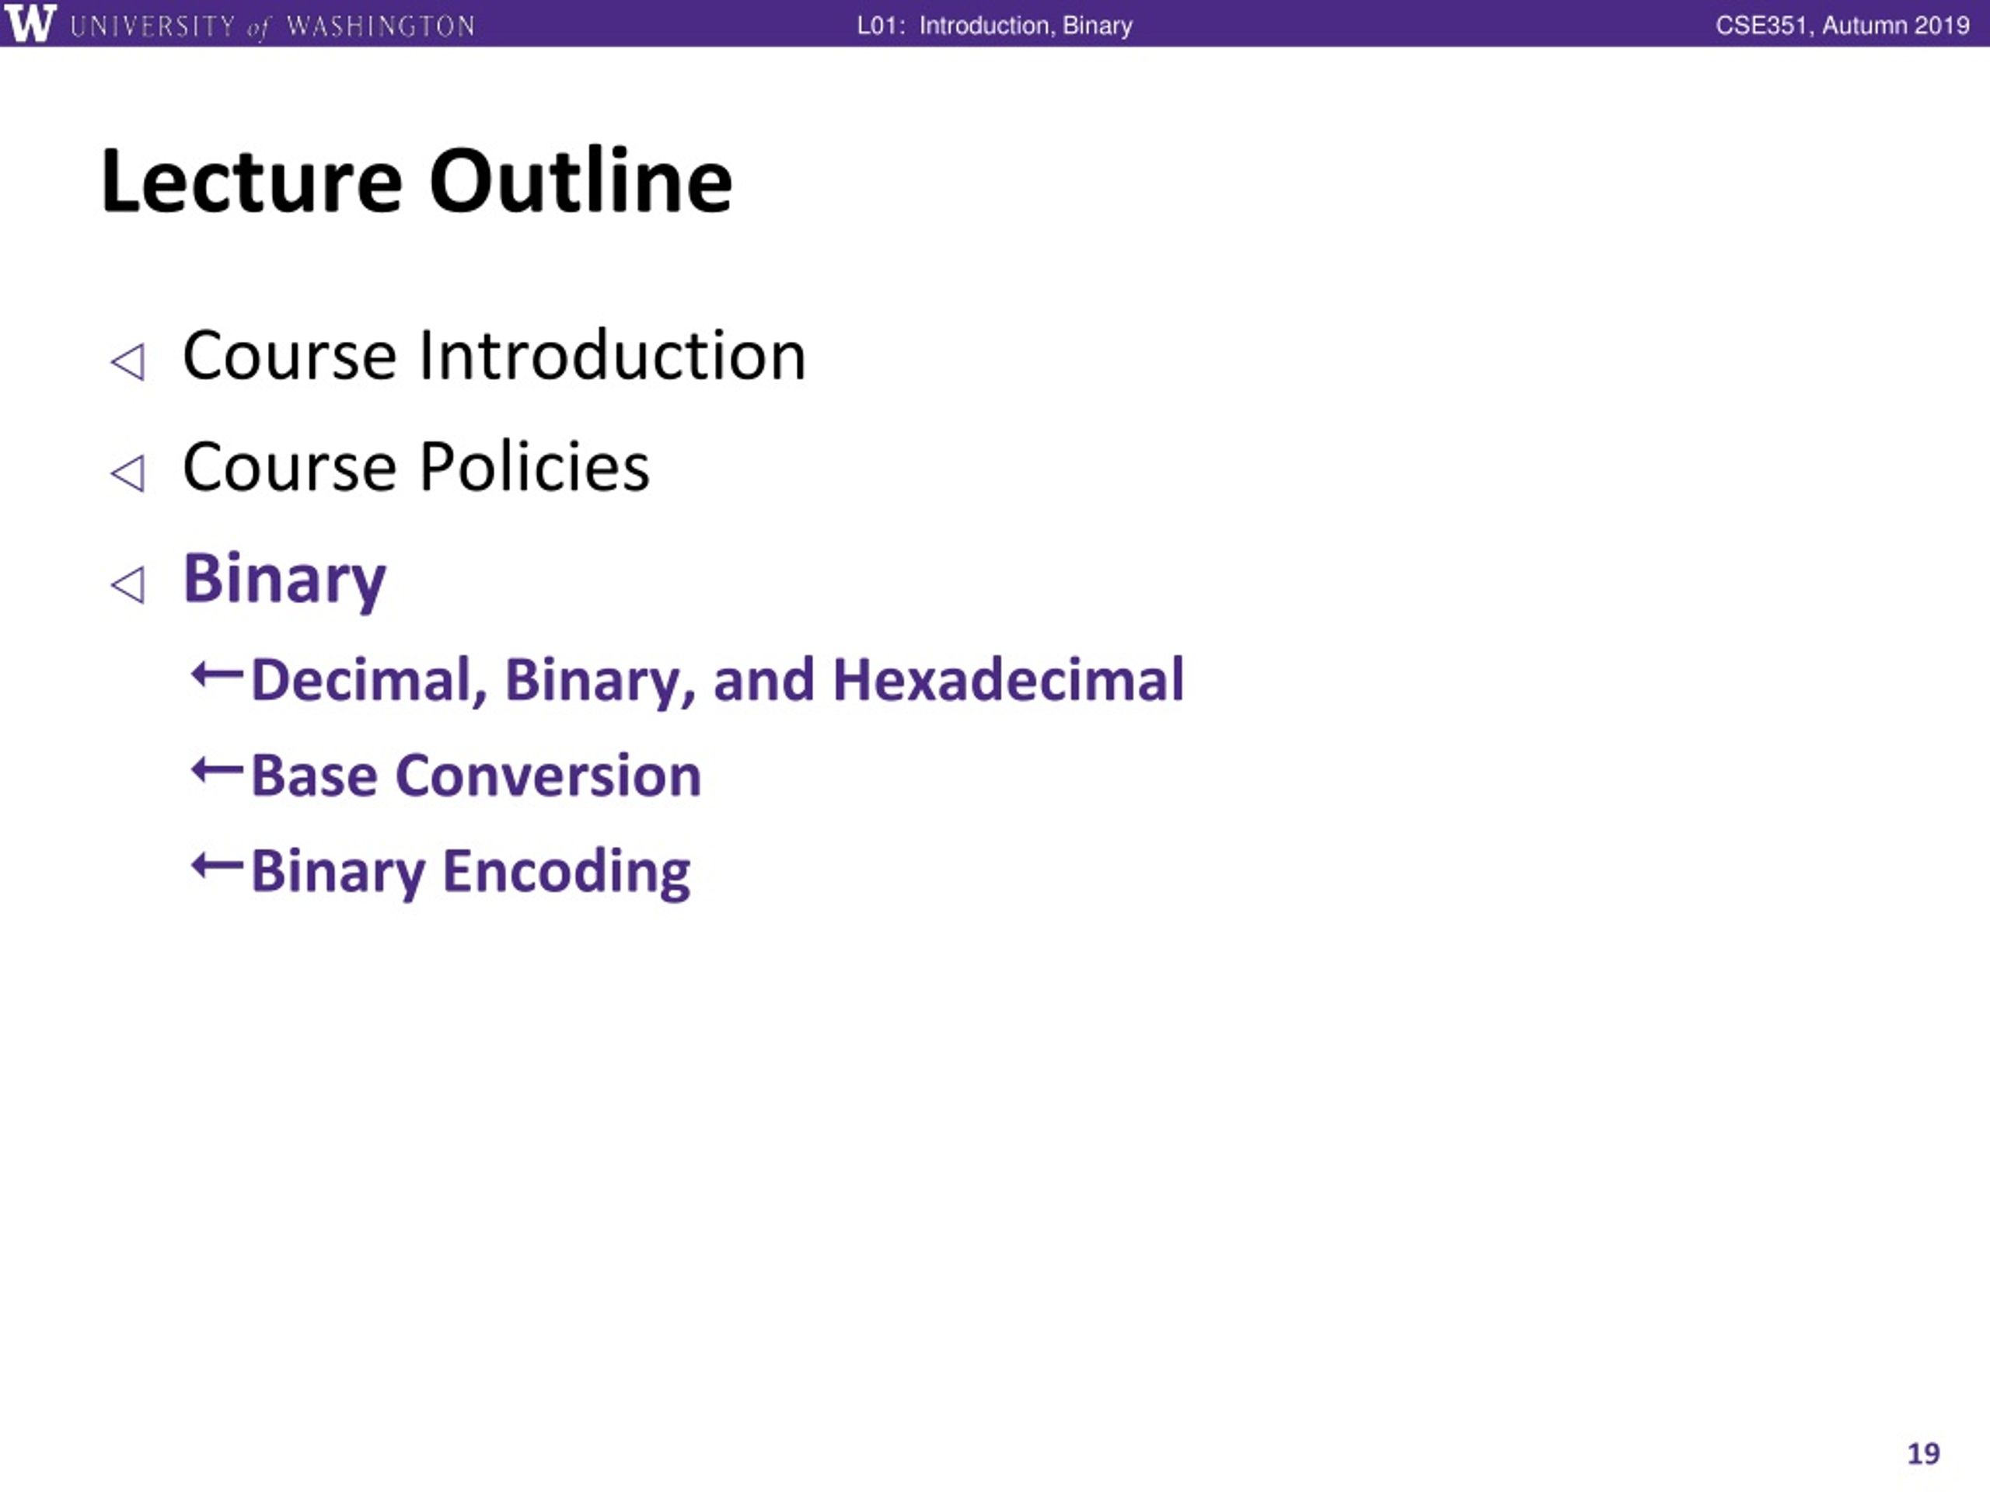1990x1492 pixels.
Task: Click the 'Course Introduction' bullet text
Action: (x=494, y=355)
